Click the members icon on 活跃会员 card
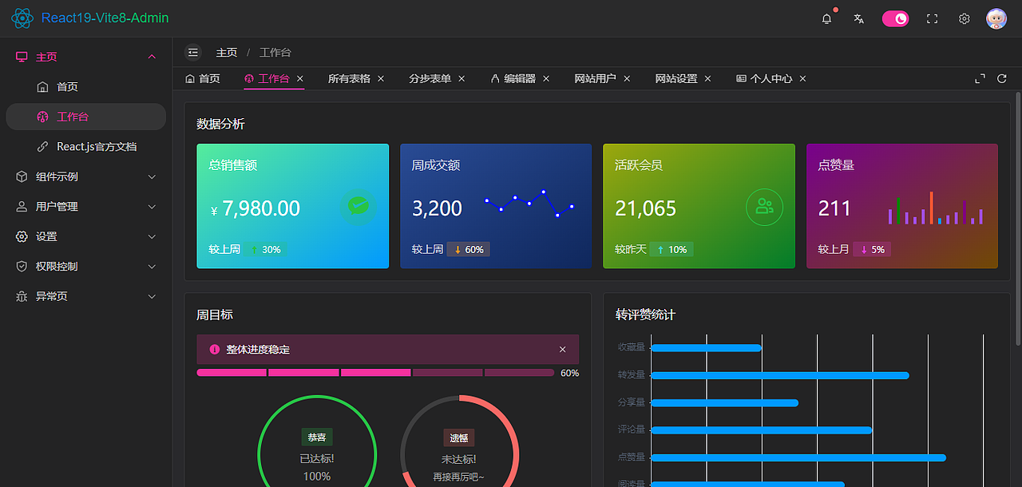Screen dimensions: 1022x487 (x=764, y=207)
